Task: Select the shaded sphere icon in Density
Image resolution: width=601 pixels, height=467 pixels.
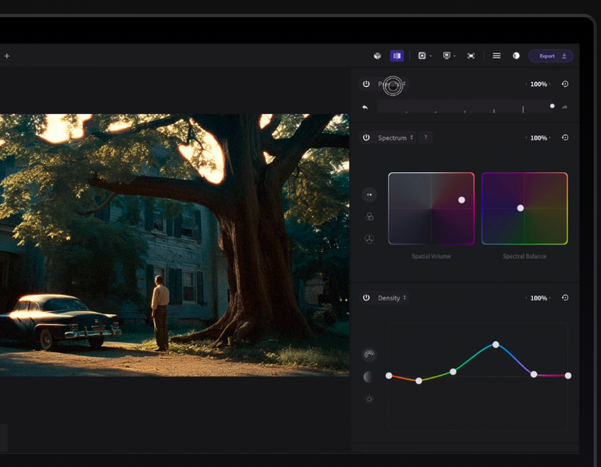Action: [x=368, y=377]
